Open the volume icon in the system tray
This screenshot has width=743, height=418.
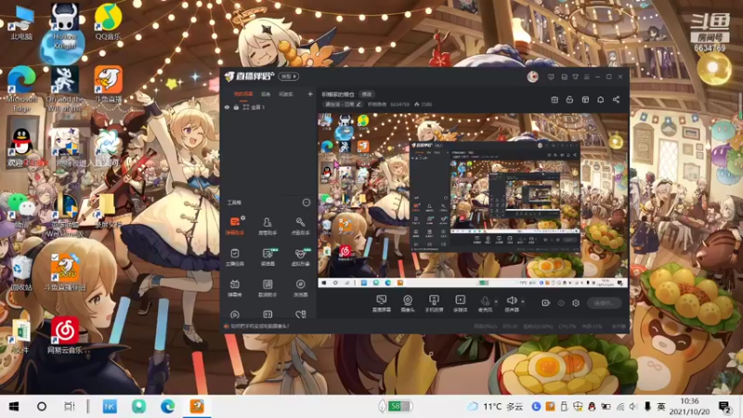(x=633, y=407)
